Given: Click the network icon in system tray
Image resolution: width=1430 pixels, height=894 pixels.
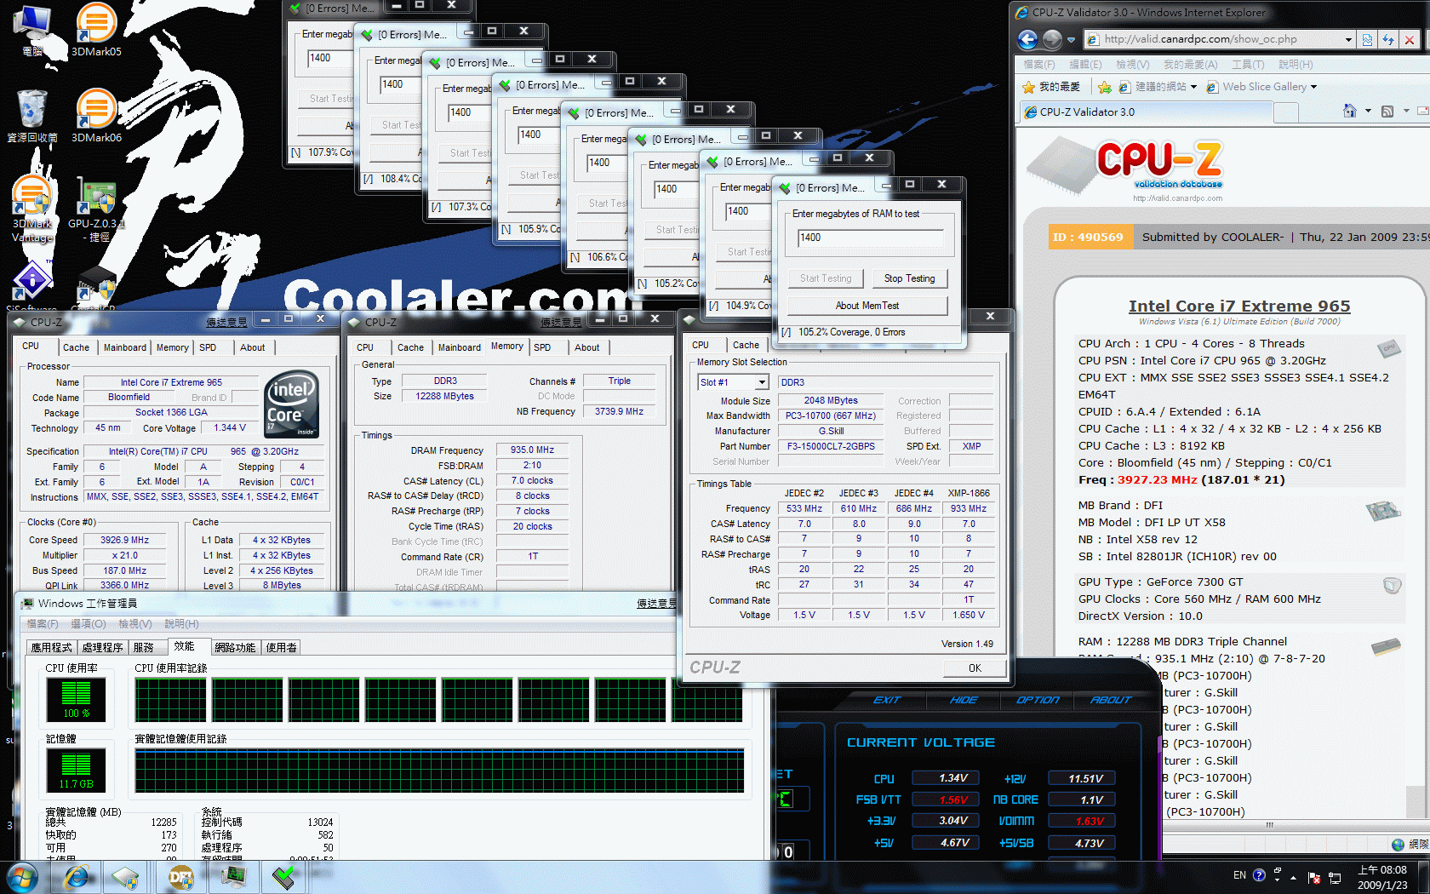Looking at the screenshot, I should click(1335, 877).
